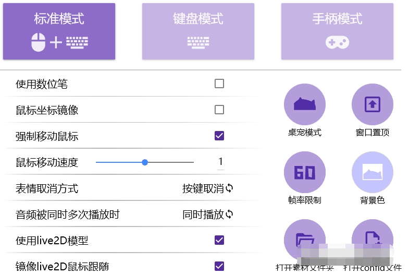Select the 手柄模式 gamepad tab
409x274 pixels.
(337, 31)
